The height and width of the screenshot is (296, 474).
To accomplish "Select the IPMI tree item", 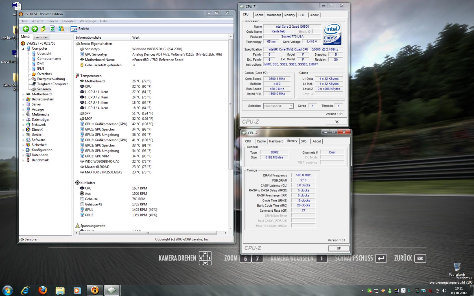I will pyautogui.click(x=40, y=69).
